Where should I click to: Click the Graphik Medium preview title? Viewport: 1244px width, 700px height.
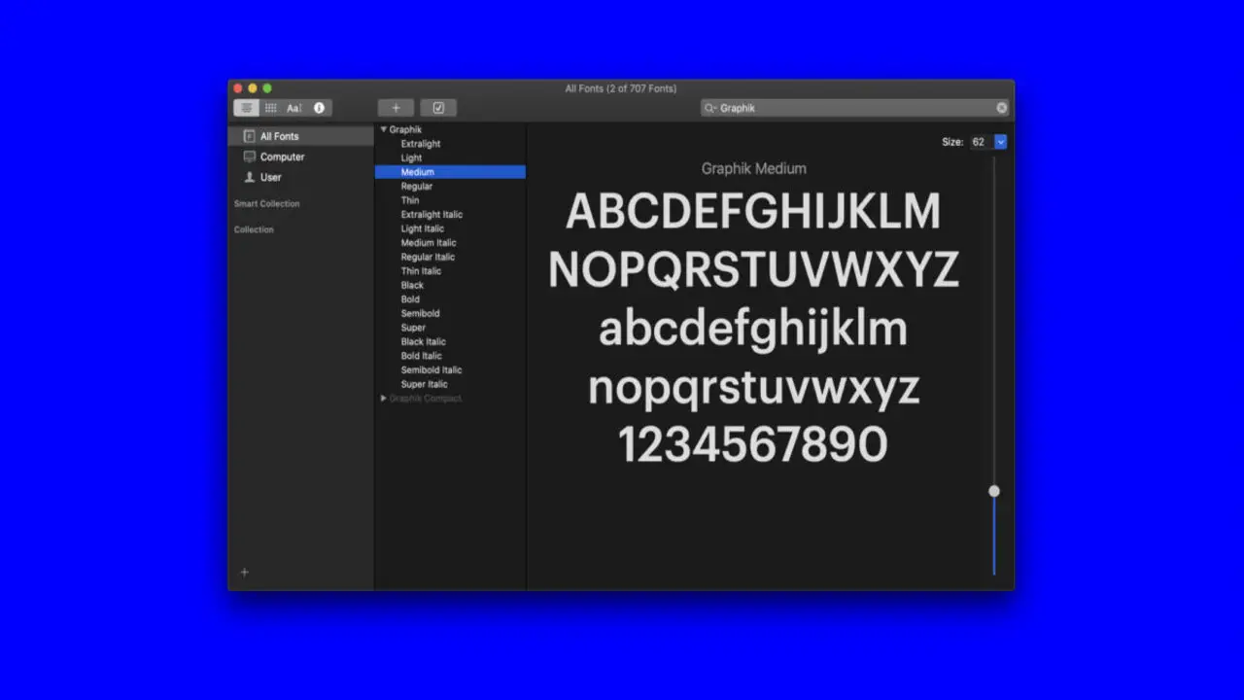click(754, 168)
